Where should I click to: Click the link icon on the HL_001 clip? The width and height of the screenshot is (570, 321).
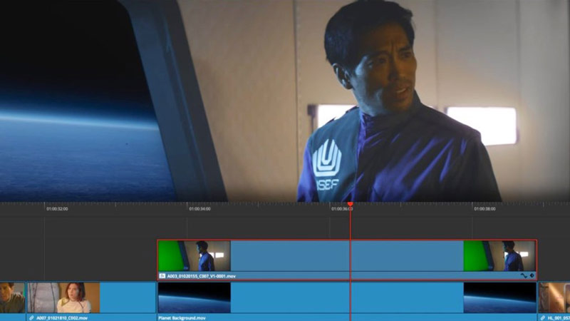542,317
